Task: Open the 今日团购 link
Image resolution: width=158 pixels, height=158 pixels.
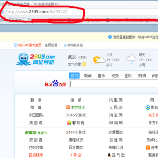Action: tap(36, 115)
